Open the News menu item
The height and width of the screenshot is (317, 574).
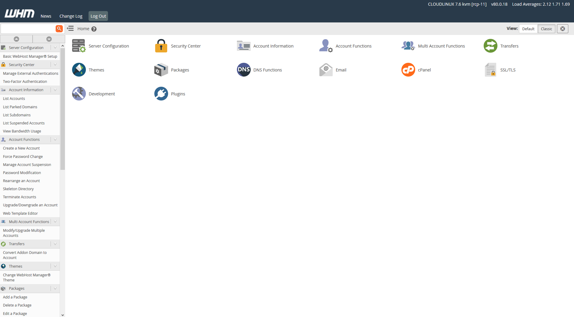coord(46,16)
